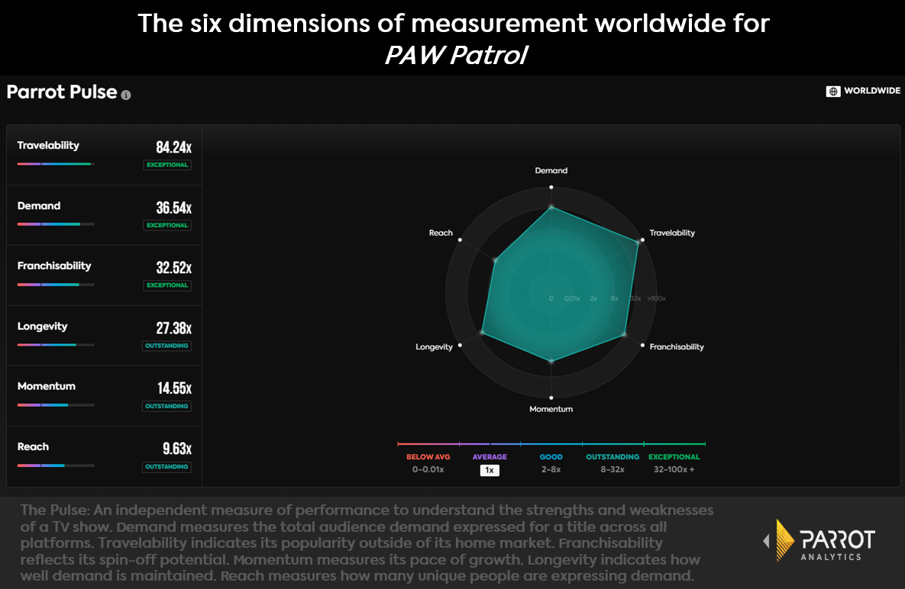The width and height of the screenshot is (905, 589).
Task: Select the Longevity metric row
Action: tap(105, 336)
